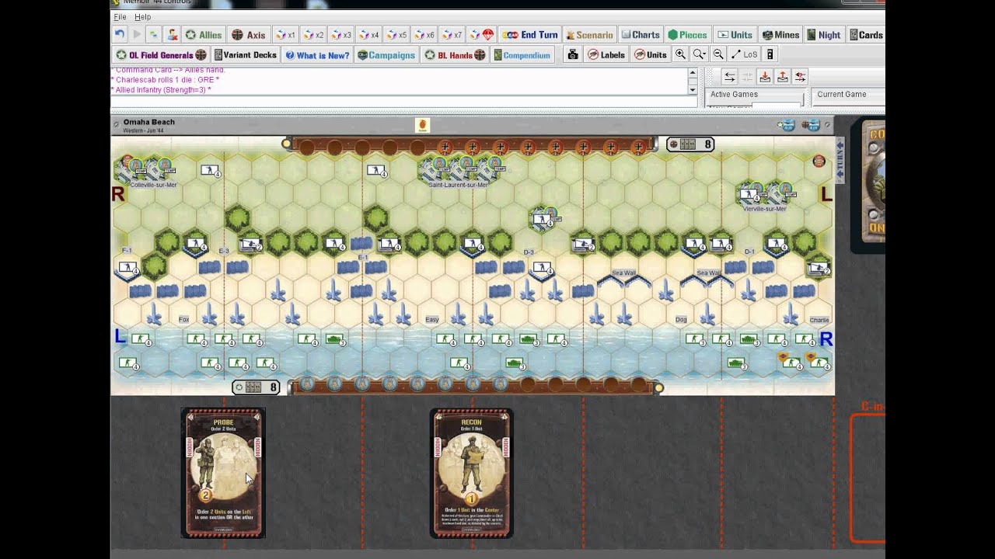The height and width of the screenshot is (559, 995).
Task: Toggle map Labels visibility
Action: (x=606, y=54)
